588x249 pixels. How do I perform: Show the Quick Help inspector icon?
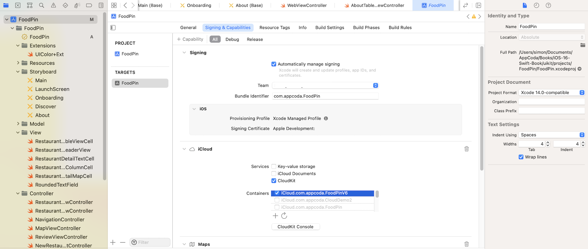coord(548,5)
